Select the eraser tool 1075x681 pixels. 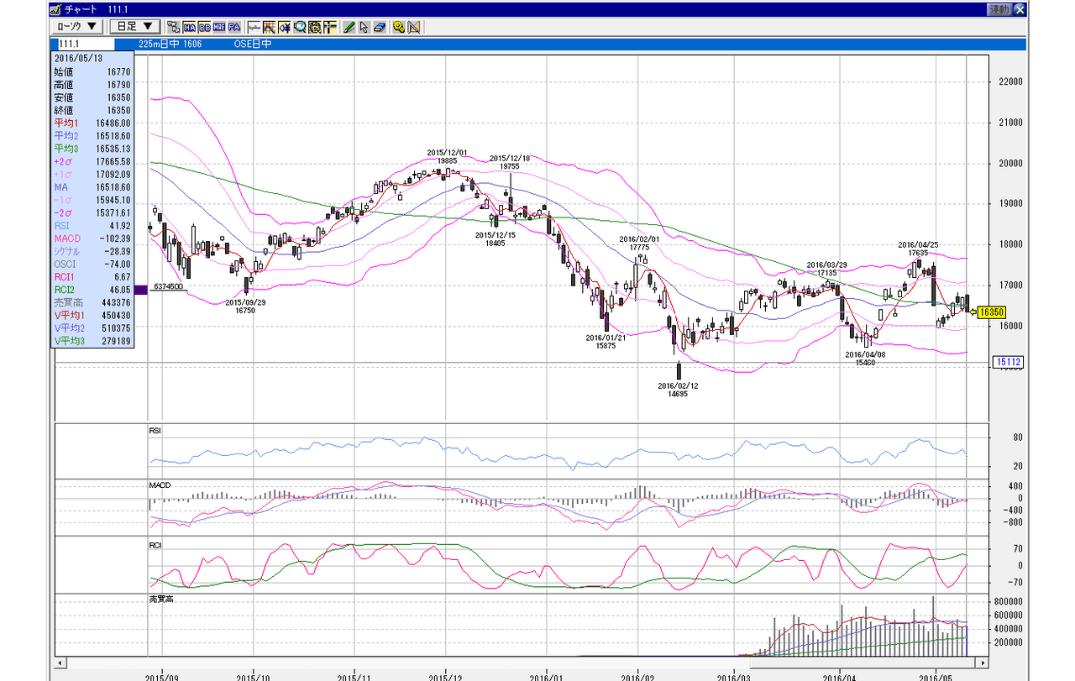click(x=380, y=27)
